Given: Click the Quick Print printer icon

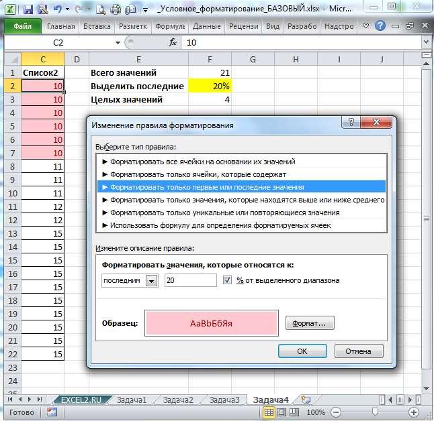Looking at the screenshot, I should pos(116,9).
